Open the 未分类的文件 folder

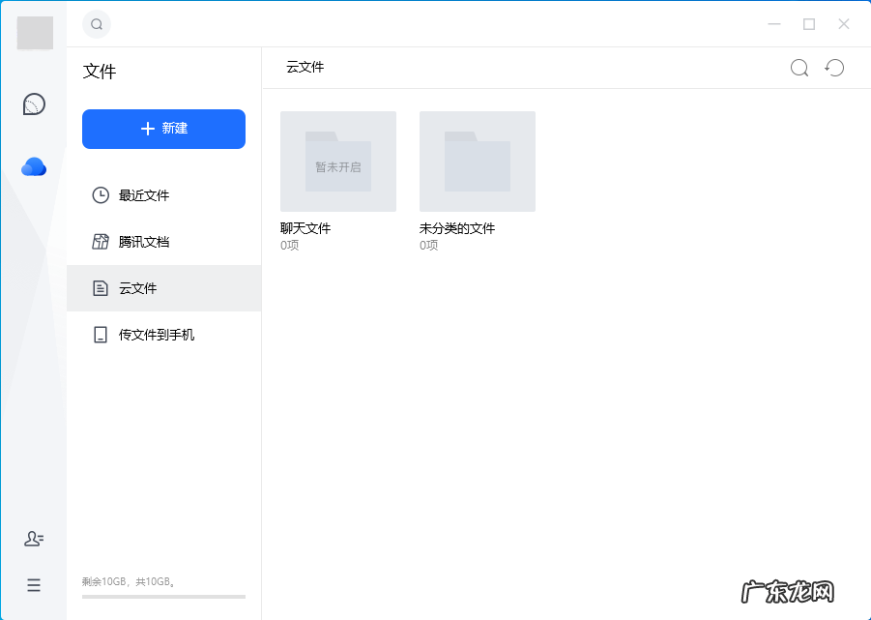[x=477, y=161]
